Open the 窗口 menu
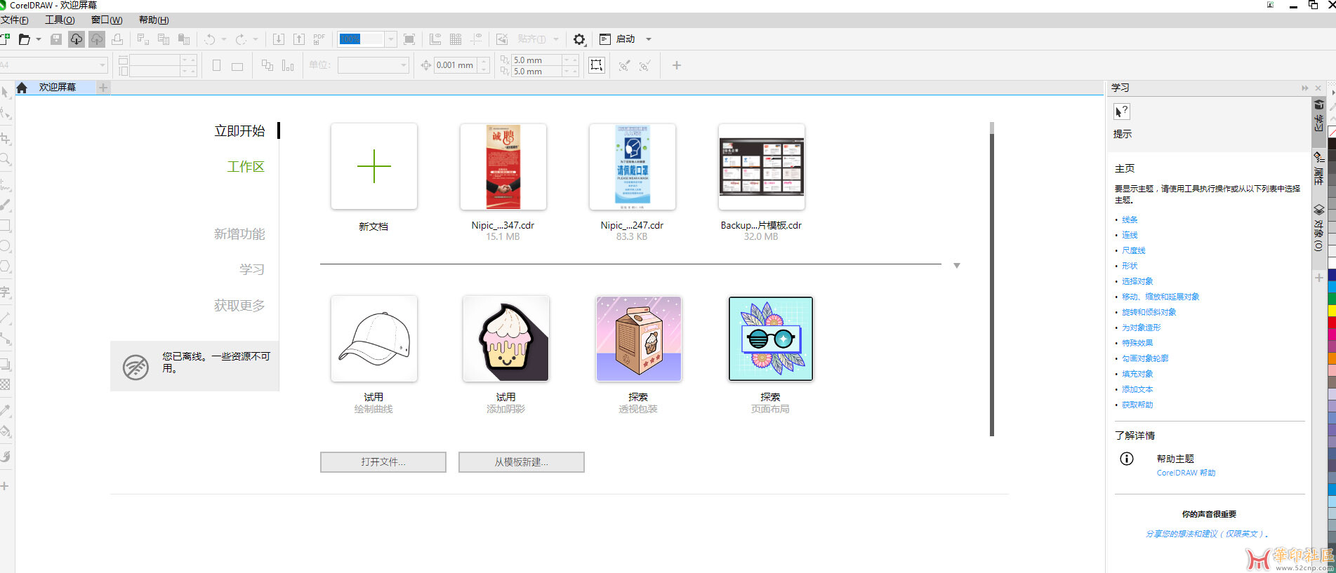 107,20
